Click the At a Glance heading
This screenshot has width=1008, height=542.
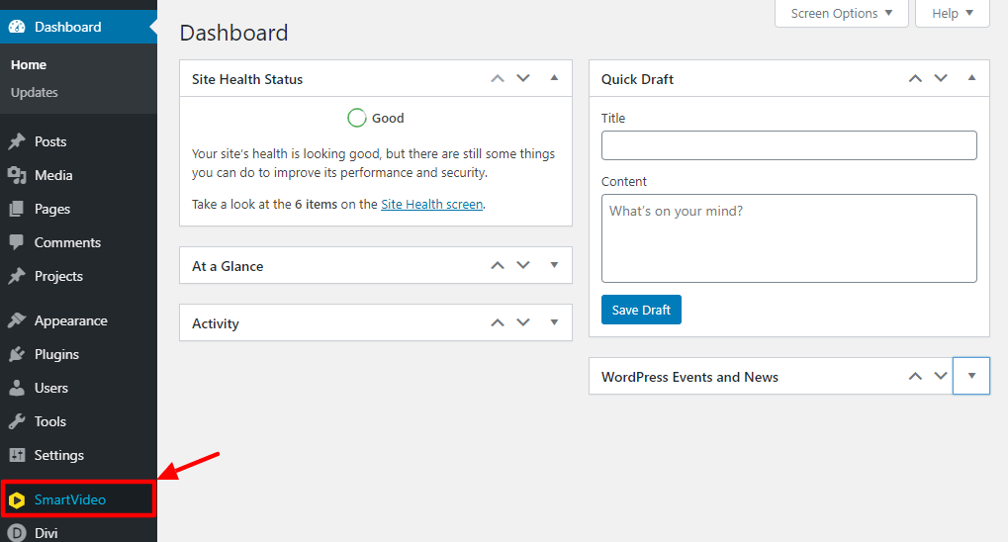tap(228, 266)
